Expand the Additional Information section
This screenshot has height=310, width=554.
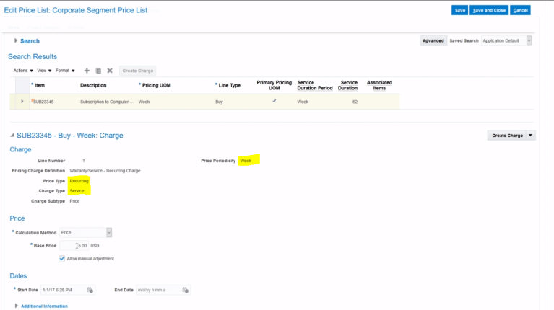(x=17, y=306)
